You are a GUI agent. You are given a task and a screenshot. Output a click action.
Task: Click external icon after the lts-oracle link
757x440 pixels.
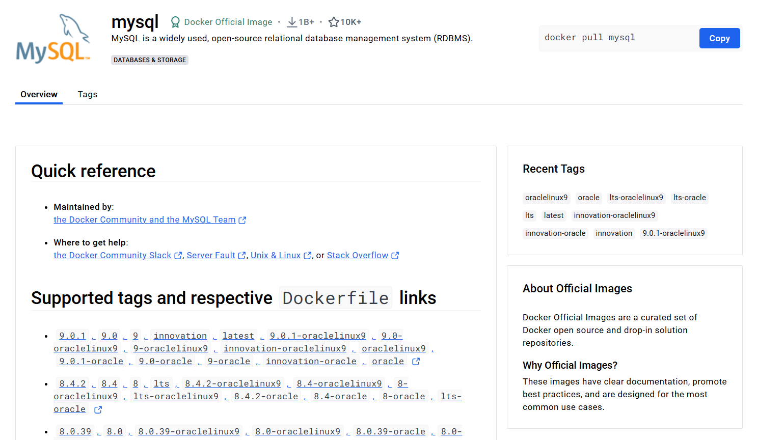click(x=98, y=409)
